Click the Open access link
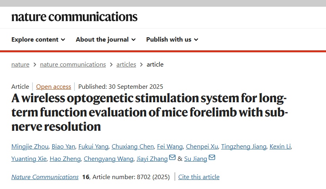The height and width of the screenshot is (189, 326). [x=53, y=87]
